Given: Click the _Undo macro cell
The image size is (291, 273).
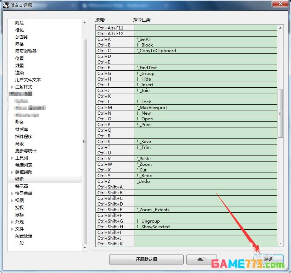Looking at the screenshot, I should (x=206, y=181).
